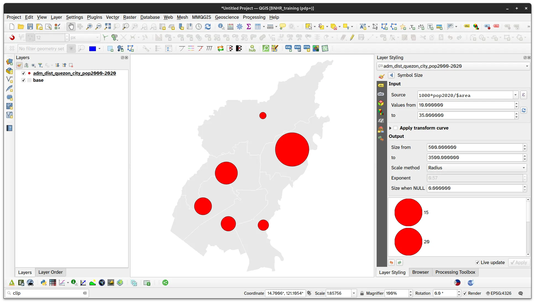Image resolution: width=535 pixels, height=303 pixels.
Task: Open the Scale method dropdown
Action: (x=477, y=168)
